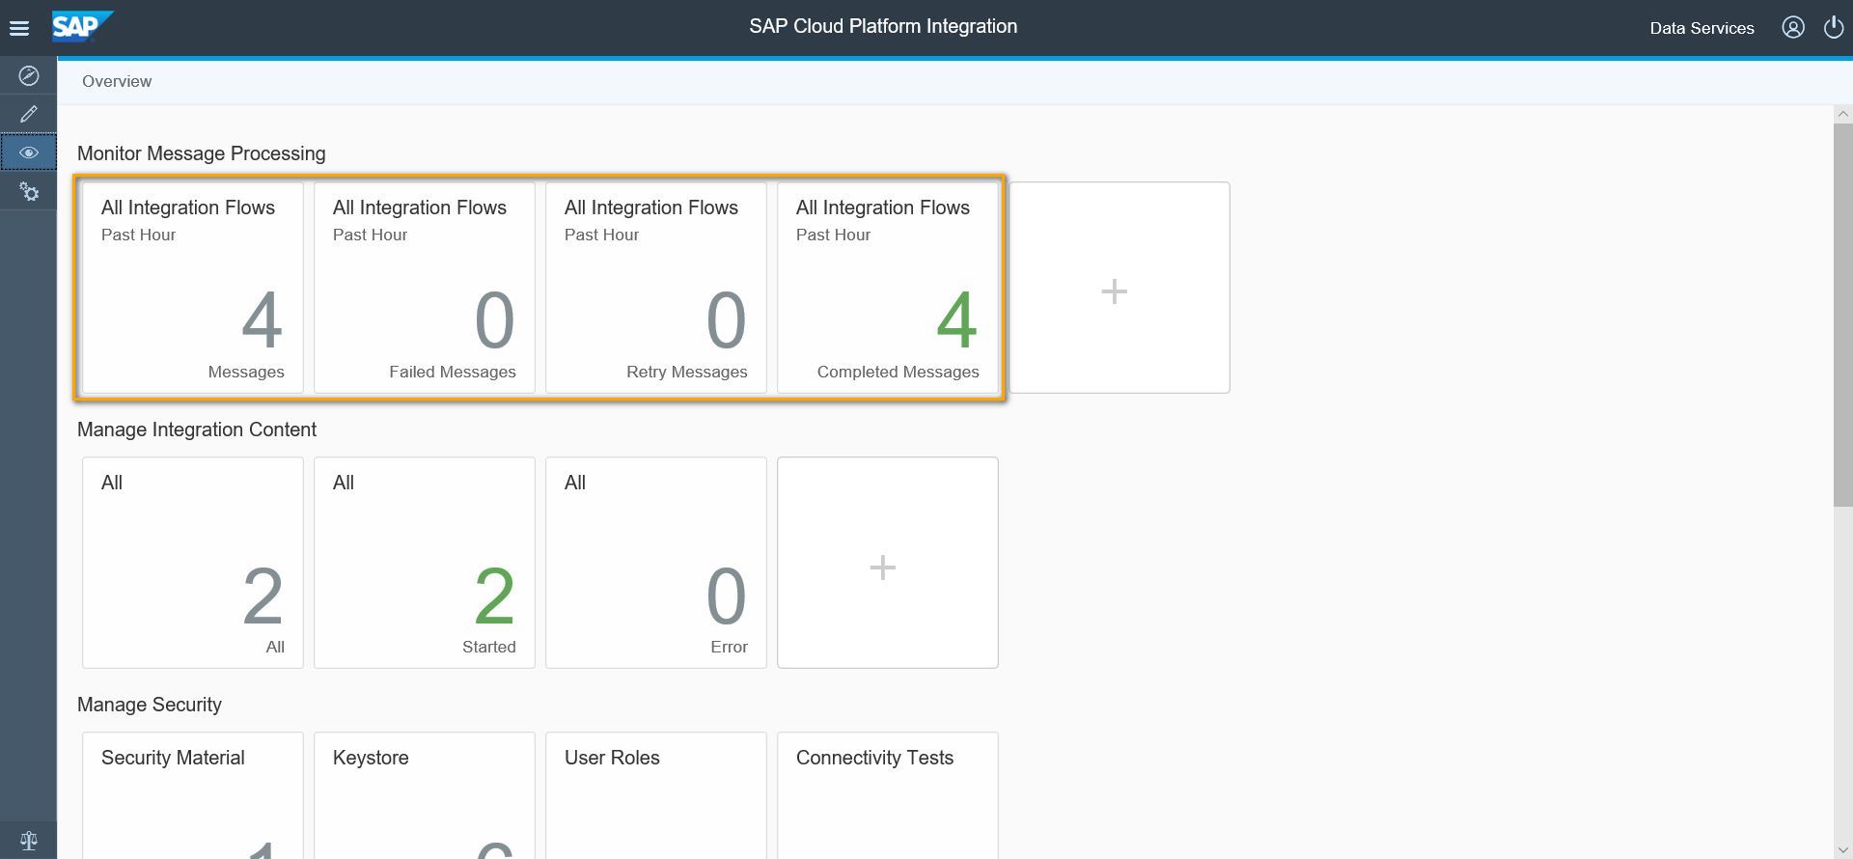Open the hamburger navigation menu
The image size is (1853, 859).
pos(19,28)
